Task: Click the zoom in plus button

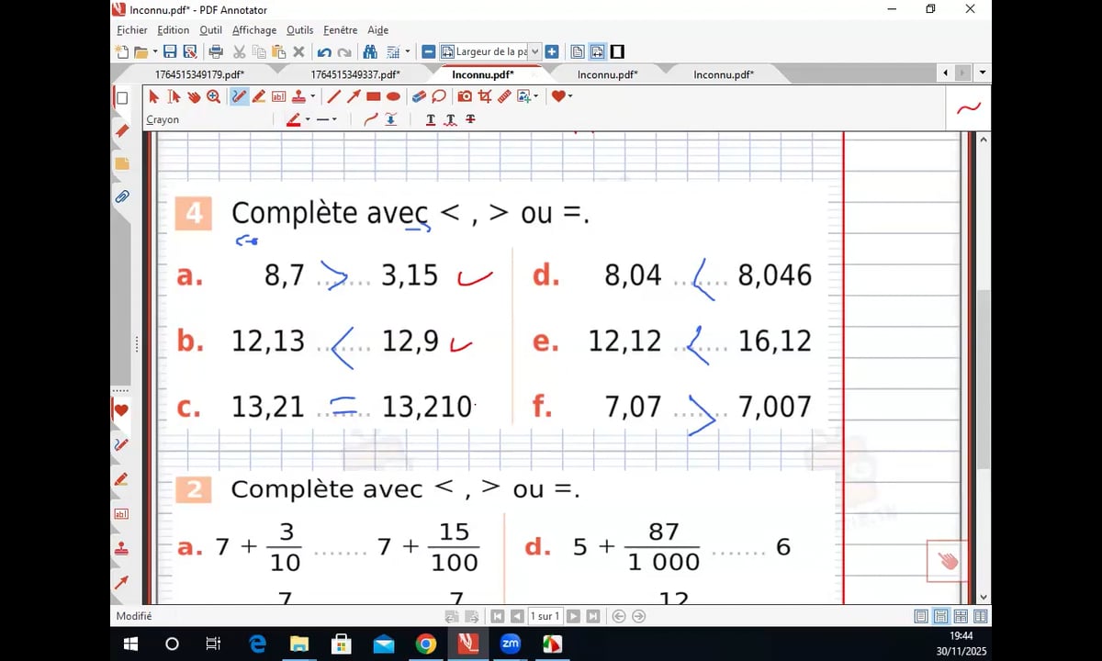Action: click(x=552, y=51)
